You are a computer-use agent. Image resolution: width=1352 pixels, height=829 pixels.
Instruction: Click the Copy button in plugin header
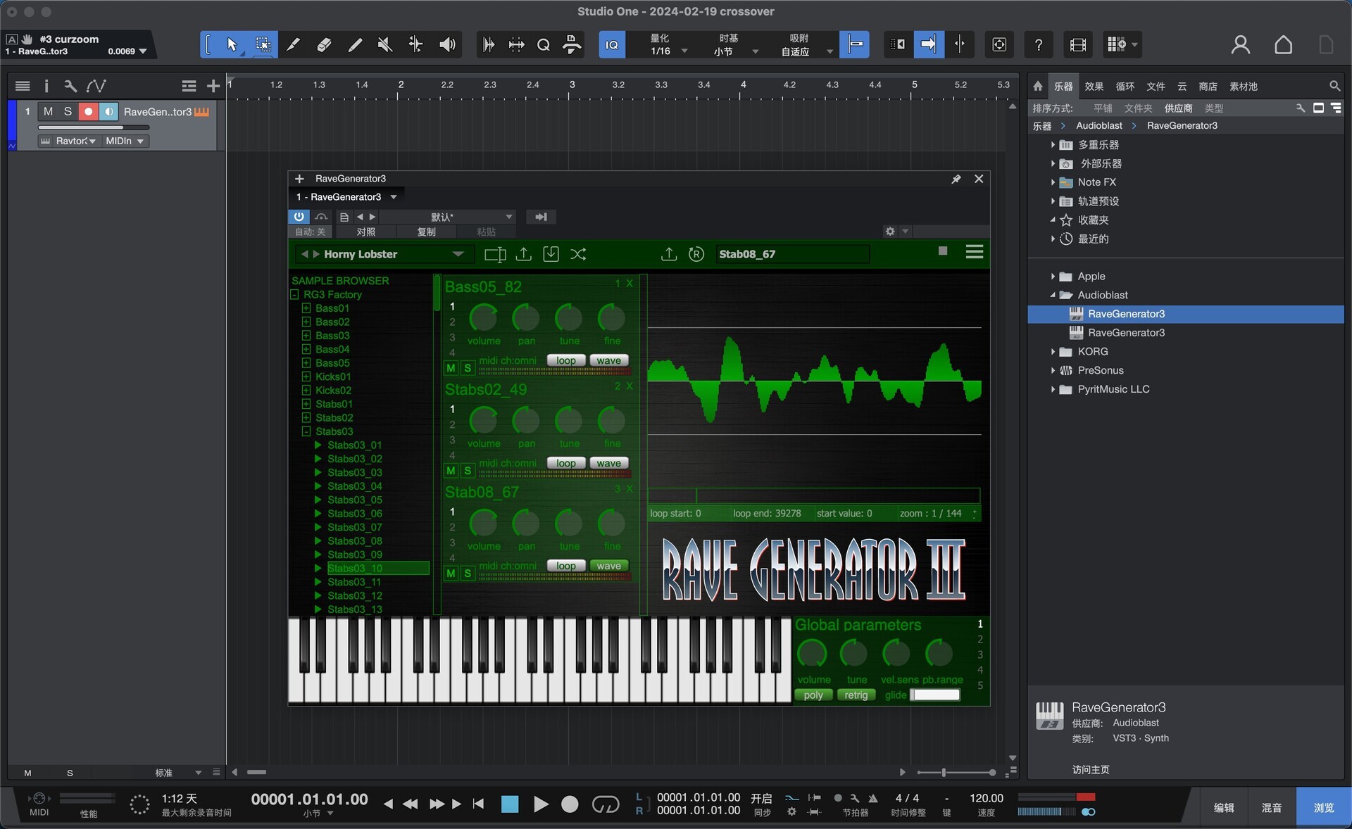coord(427,232)
